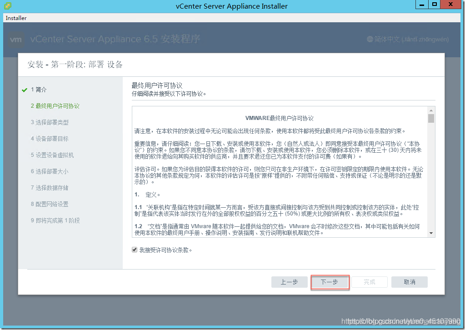Click the vm logo in header

(x=15, y=40)
